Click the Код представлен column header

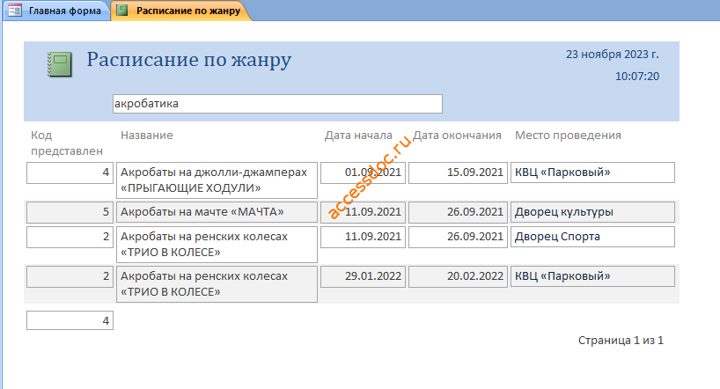tap(67, 143)
